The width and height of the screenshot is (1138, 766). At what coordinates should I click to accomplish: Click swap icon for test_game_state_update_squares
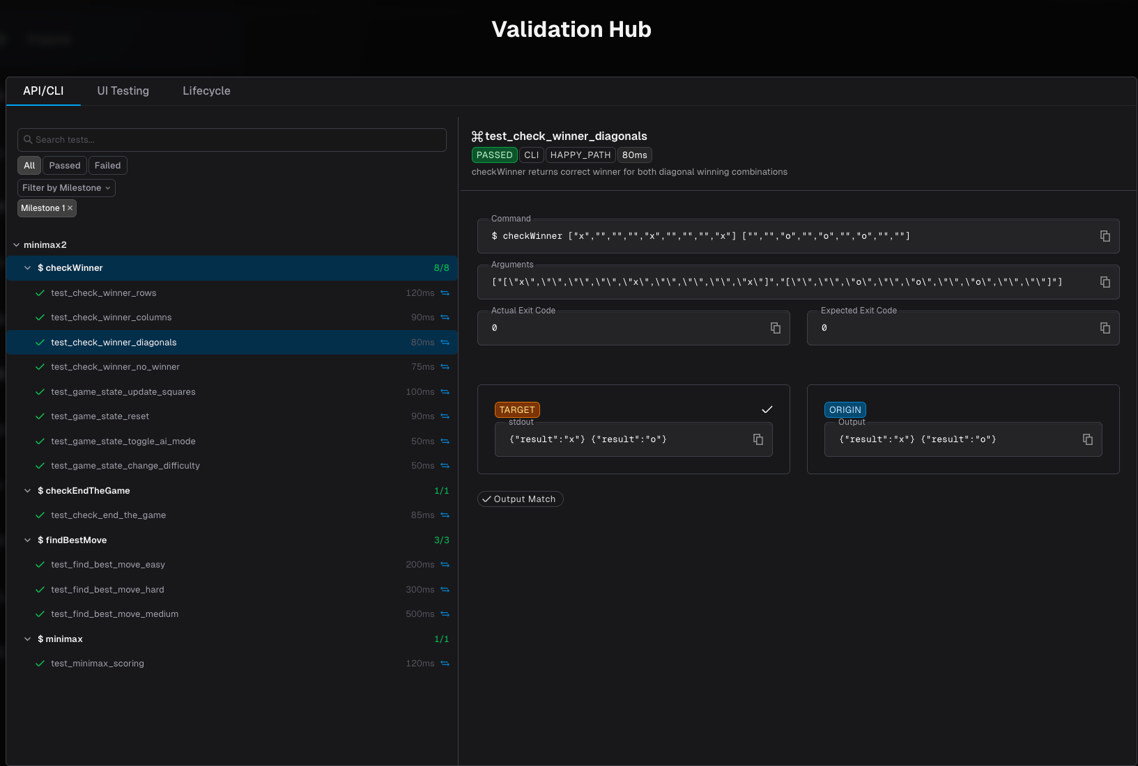coord(445,392)
